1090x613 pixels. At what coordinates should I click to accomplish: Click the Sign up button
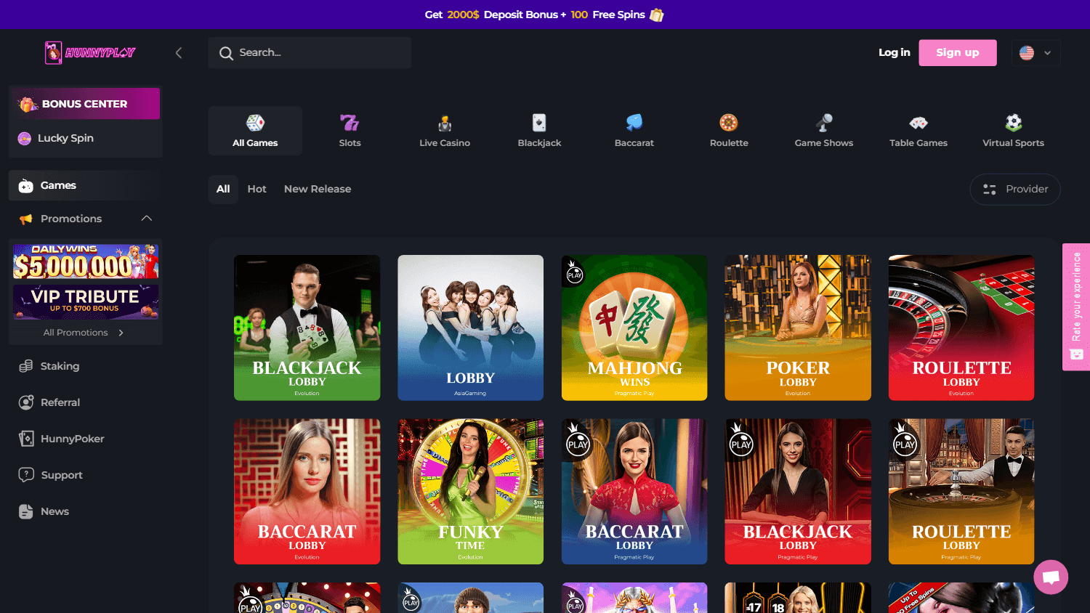(x=957, y=52)
